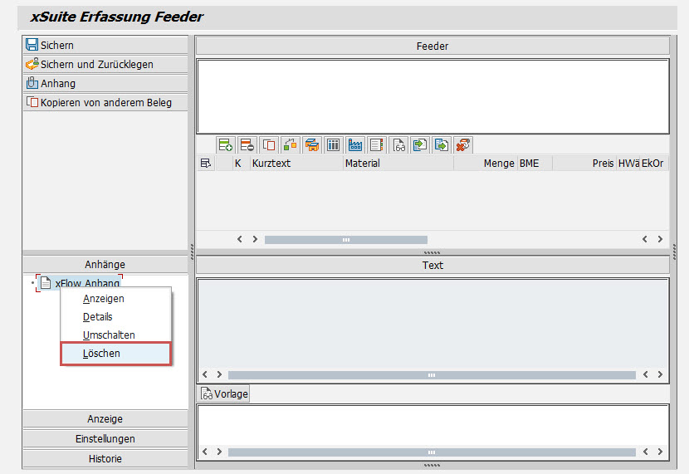The height and width of the screenshot is (474, 689).
Task: Click the EkOr column header
Action: coord(652,164)
